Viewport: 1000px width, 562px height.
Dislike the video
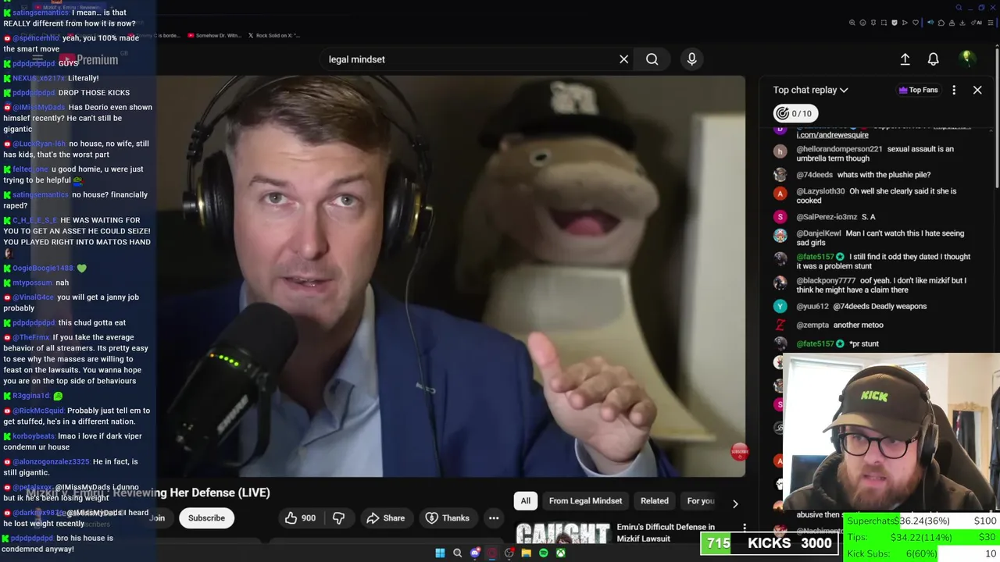tap(338, 518)
